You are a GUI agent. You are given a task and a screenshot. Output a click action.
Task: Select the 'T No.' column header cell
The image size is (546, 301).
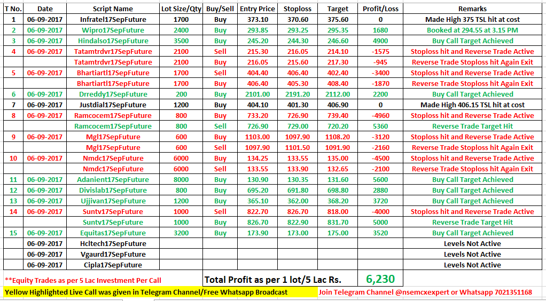pos(13,9)
